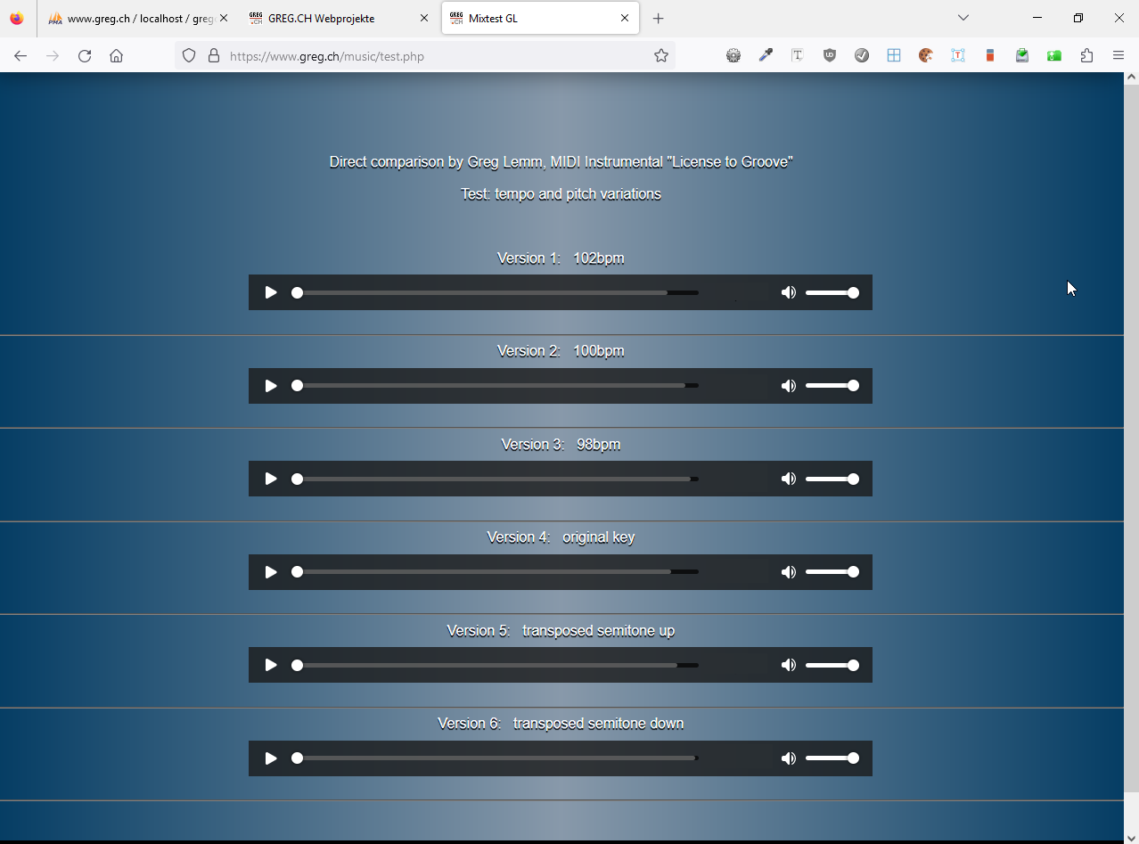The width and height of the screenshot is (1139, 844).
Task: Click the Firefox View icon
Action: pyautogui.click(x=17, y=18)
